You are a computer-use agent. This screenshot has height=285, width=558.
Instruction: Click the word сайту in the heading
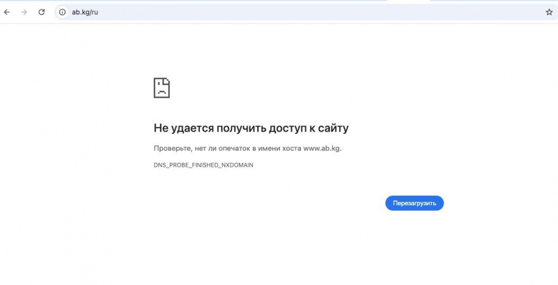point(332,128)
